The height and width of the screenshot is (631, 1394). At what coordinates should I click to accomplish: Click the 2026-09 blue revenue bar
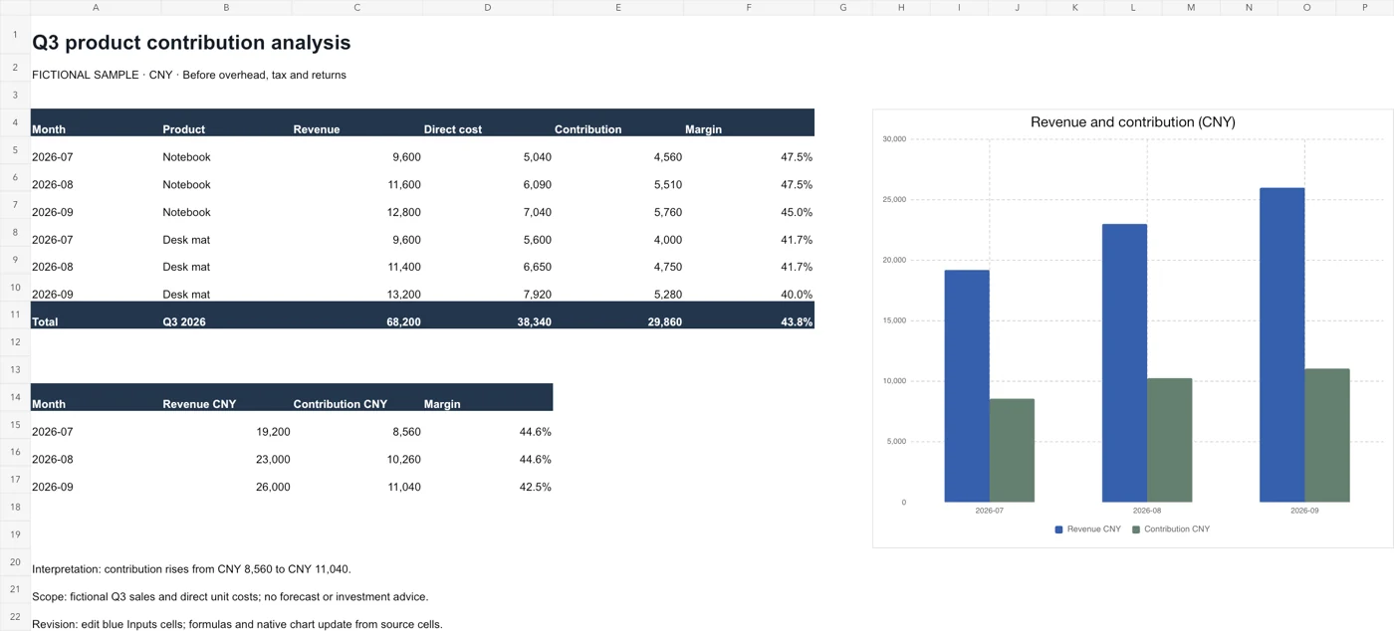pyautogui.click(x=1281, y=345)
